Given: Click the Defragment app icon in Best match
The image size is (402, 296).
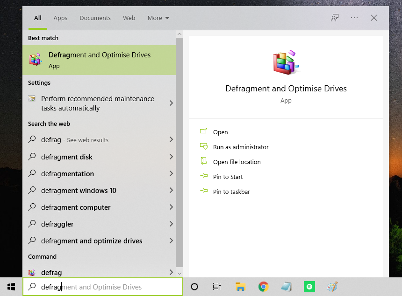Looking at the screenshot, I should pyautogui.click(x=35, y=59).
